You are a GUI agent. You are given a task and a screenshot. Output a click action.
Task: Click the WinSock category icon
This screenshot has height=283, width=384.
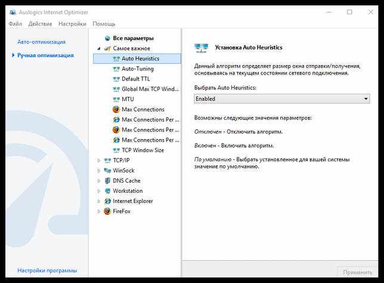107,170
